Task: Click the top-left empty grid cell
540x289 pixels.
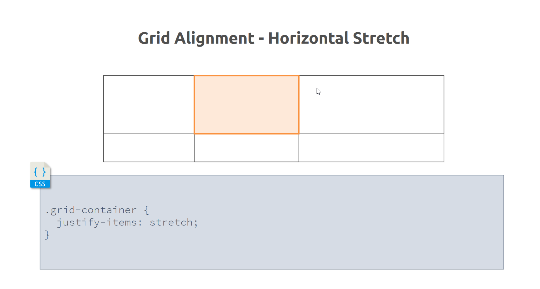Action: point(149,105)
